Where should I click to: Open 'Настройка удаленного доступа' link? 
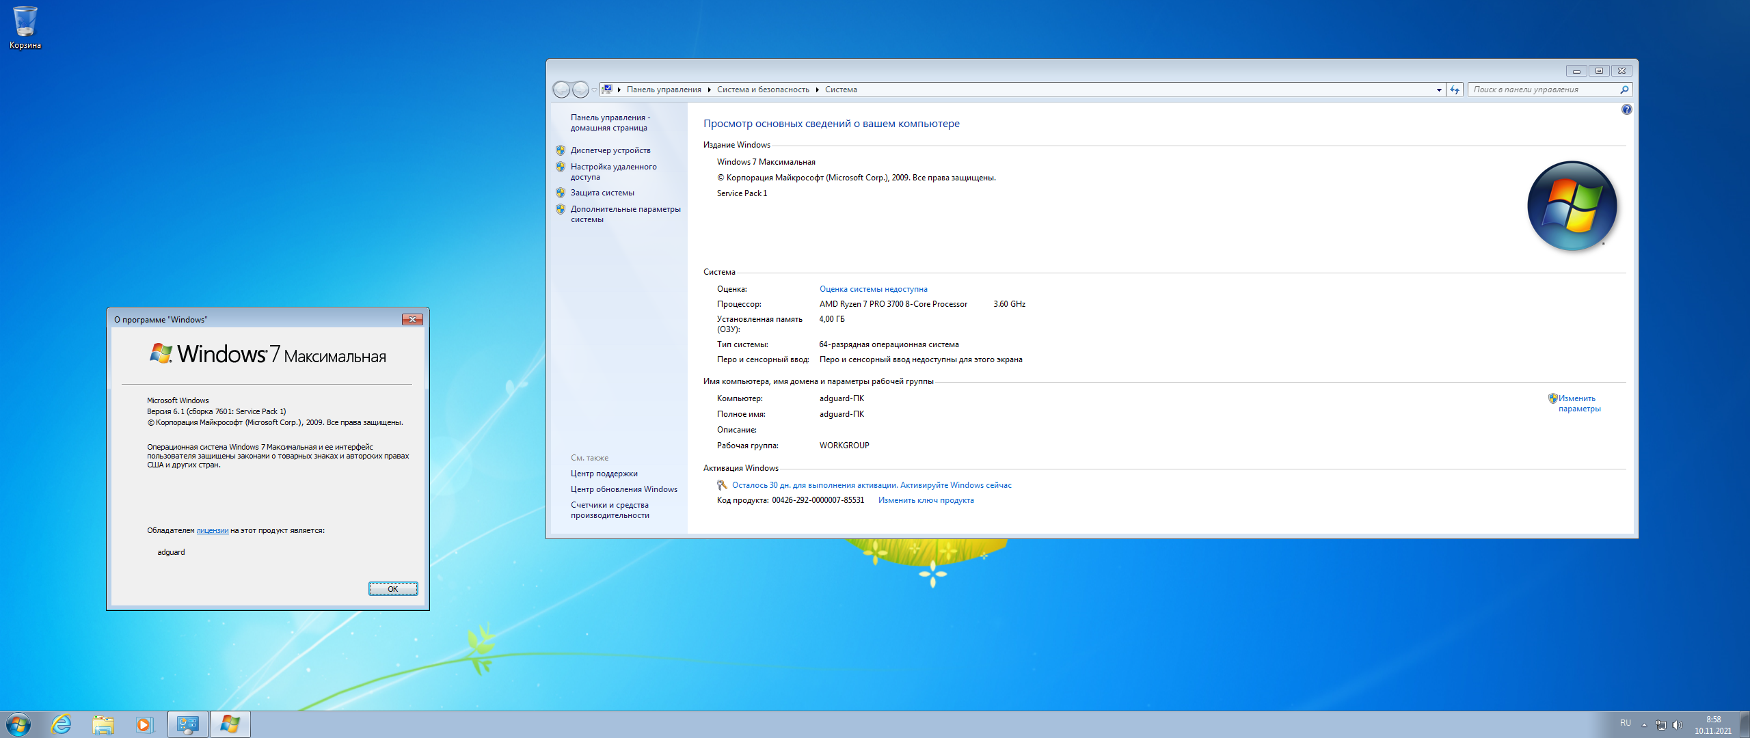tap(613, 172)
